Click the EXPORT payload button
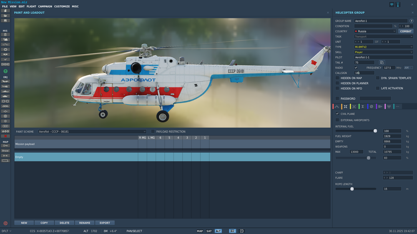The image size is (417, 234). tap(105, 223)
